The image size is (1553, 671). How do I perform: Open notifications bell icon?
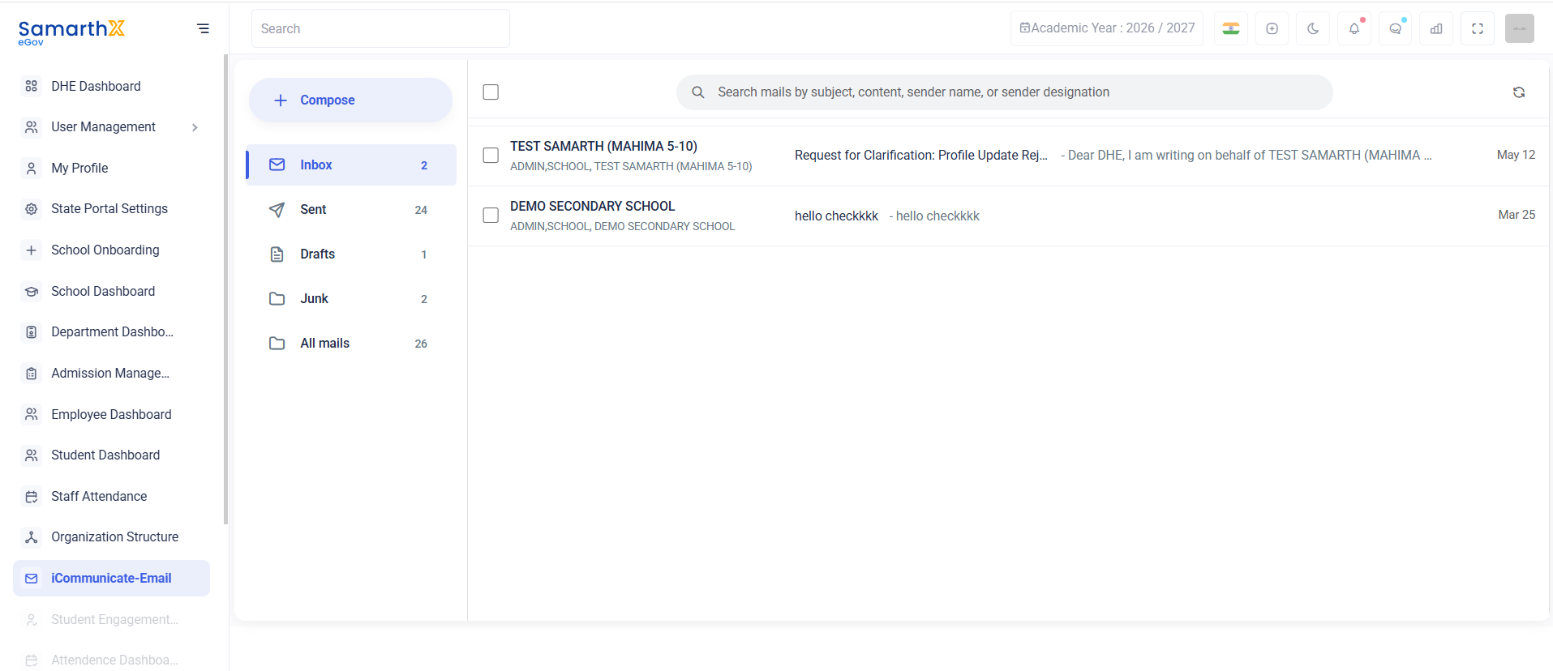point(1354,28)
